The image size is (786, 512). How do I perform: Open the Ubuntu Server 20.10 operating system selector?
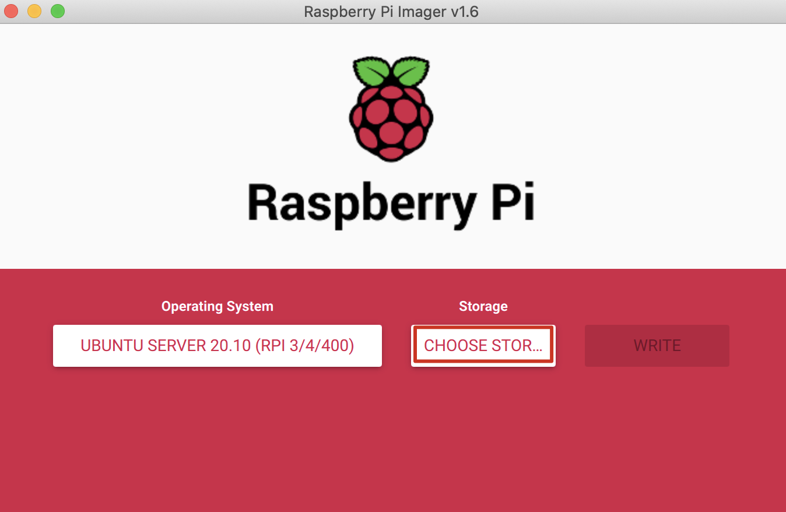tap(217, 346)
